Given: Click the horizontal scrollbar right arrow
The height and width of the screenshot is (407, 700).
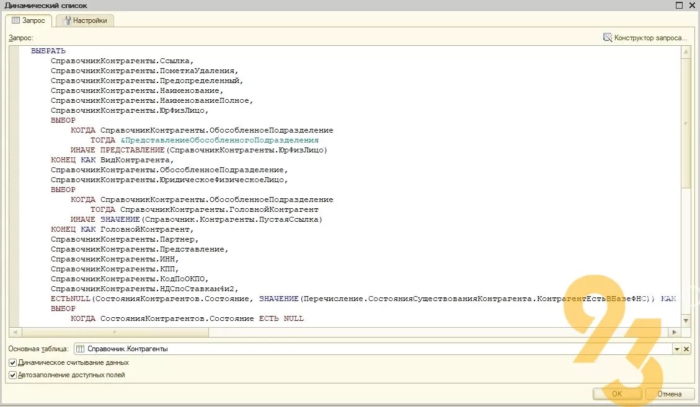Looking at the screenshot, I should (674, 332).
